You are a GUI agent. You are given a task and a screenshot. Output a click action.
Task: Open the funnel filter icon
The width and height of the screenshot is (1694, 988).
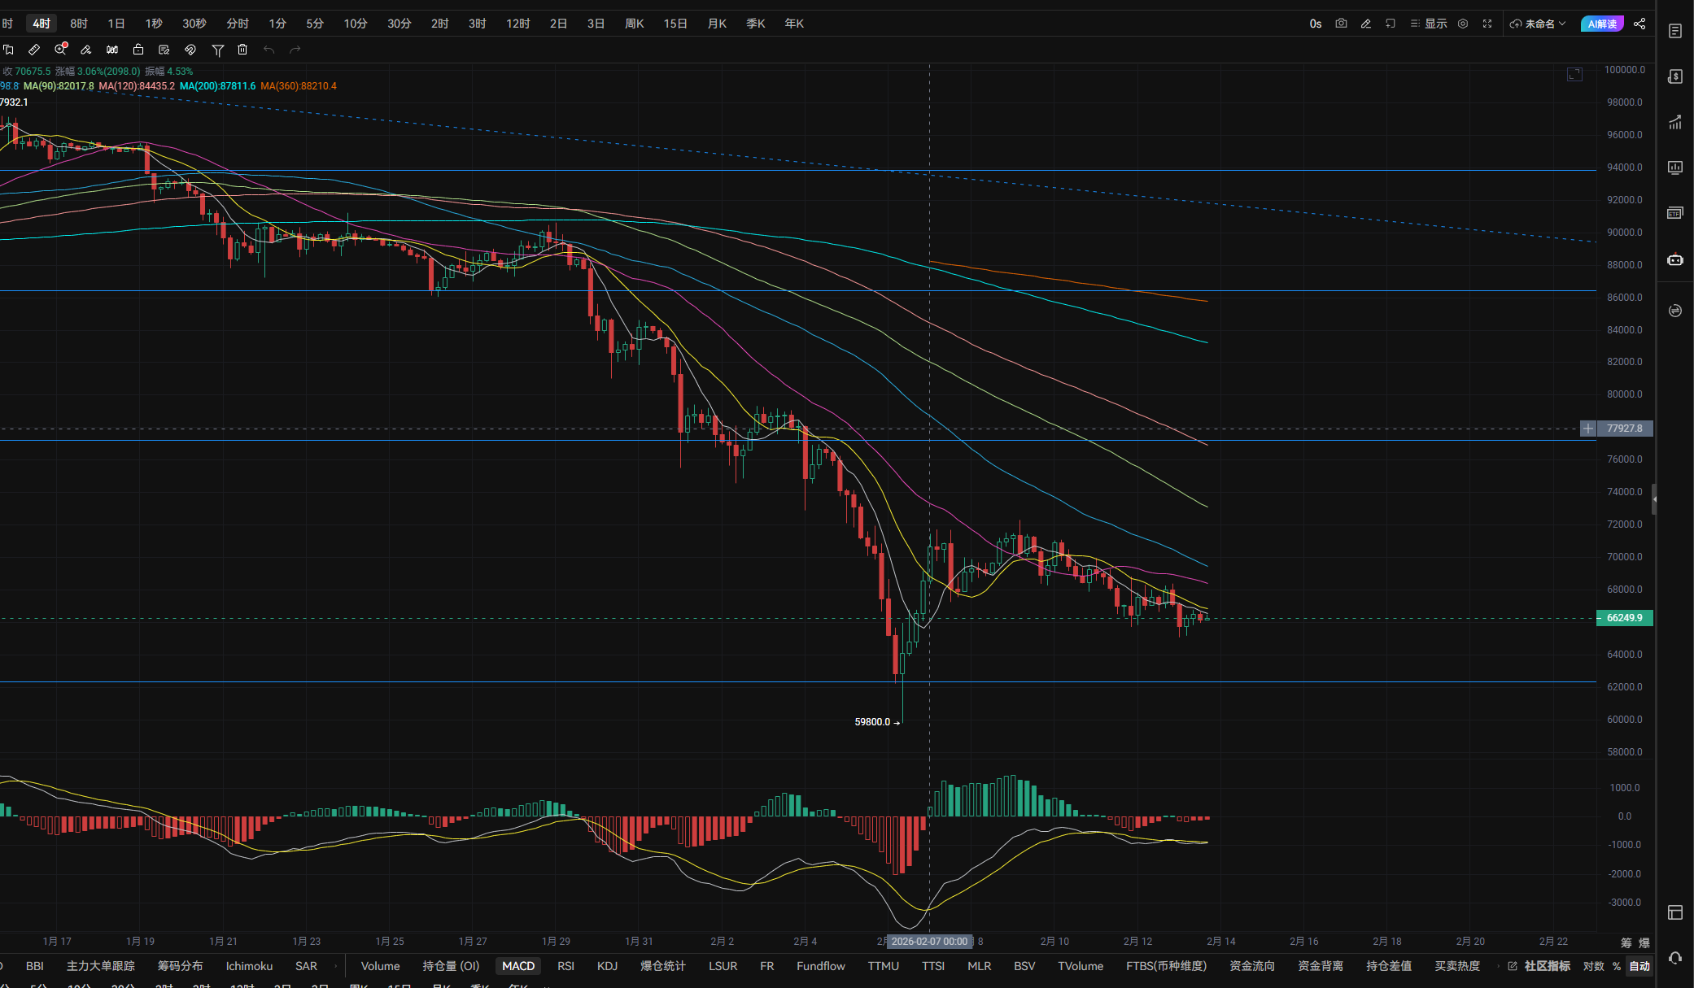tap(217, 50)
